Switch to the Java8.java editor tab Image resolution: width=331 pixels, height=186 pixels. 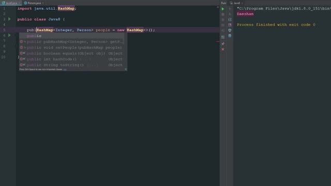(x=11, y=3)
